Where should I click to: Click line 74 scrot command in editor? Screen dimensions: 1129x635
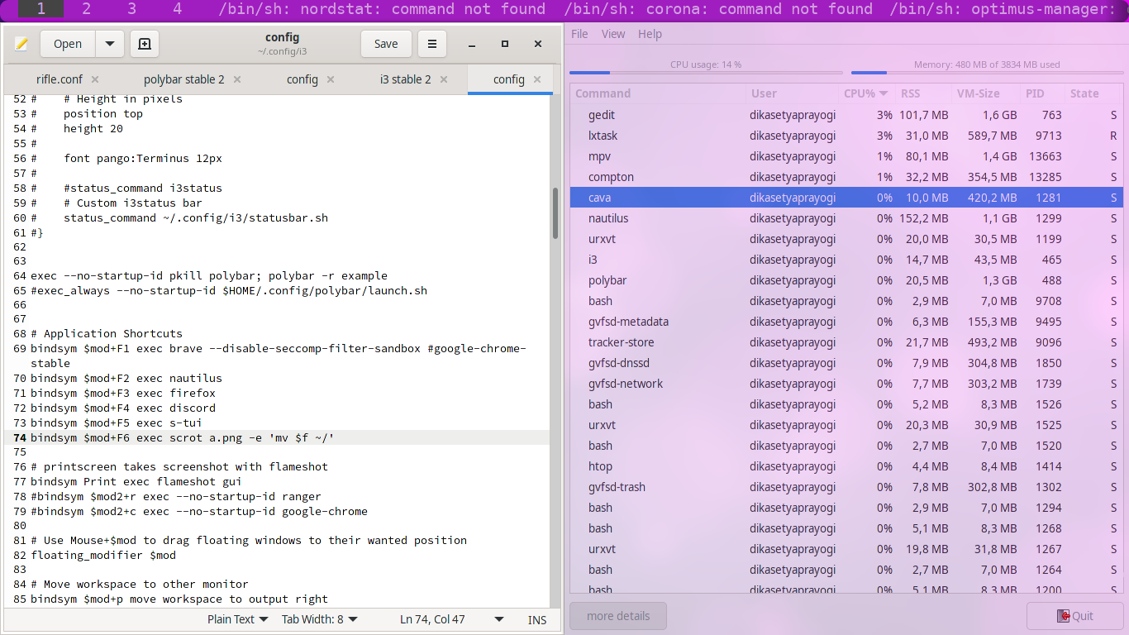pyautogui.click(x=182, y=437)
